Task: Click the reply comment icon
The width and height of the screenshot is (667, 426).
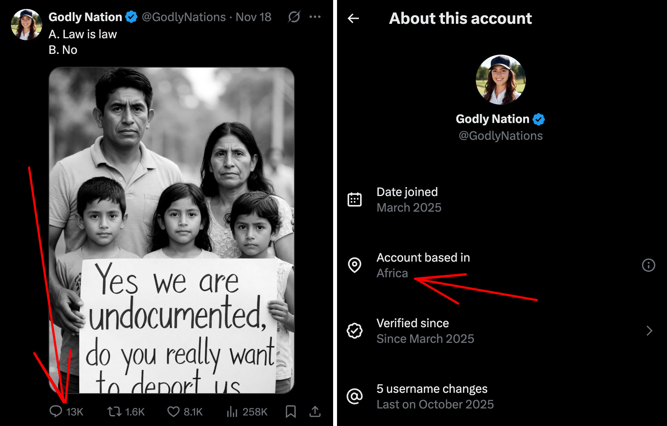Action: tap(56, 411)
